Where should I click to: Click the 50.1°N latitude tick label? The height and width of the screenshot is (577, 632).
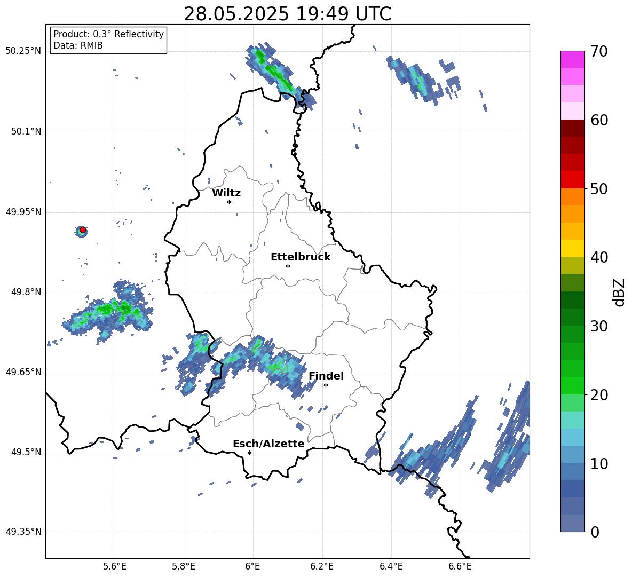(x=26, y=132)
